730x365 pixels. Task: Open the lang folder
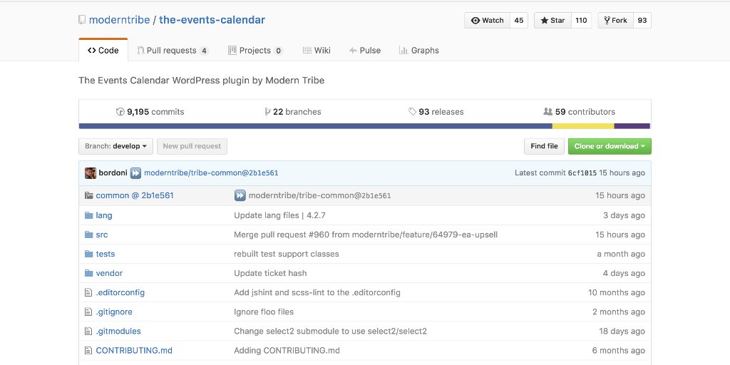point(104,215)
